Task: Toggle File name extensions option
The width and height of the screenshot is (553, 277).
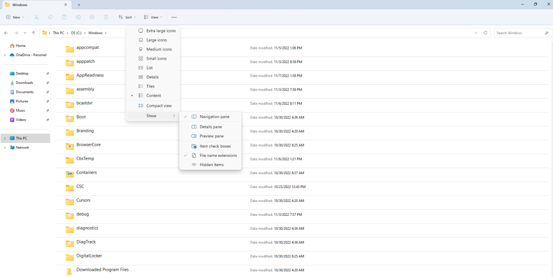Action: (218, 155)
